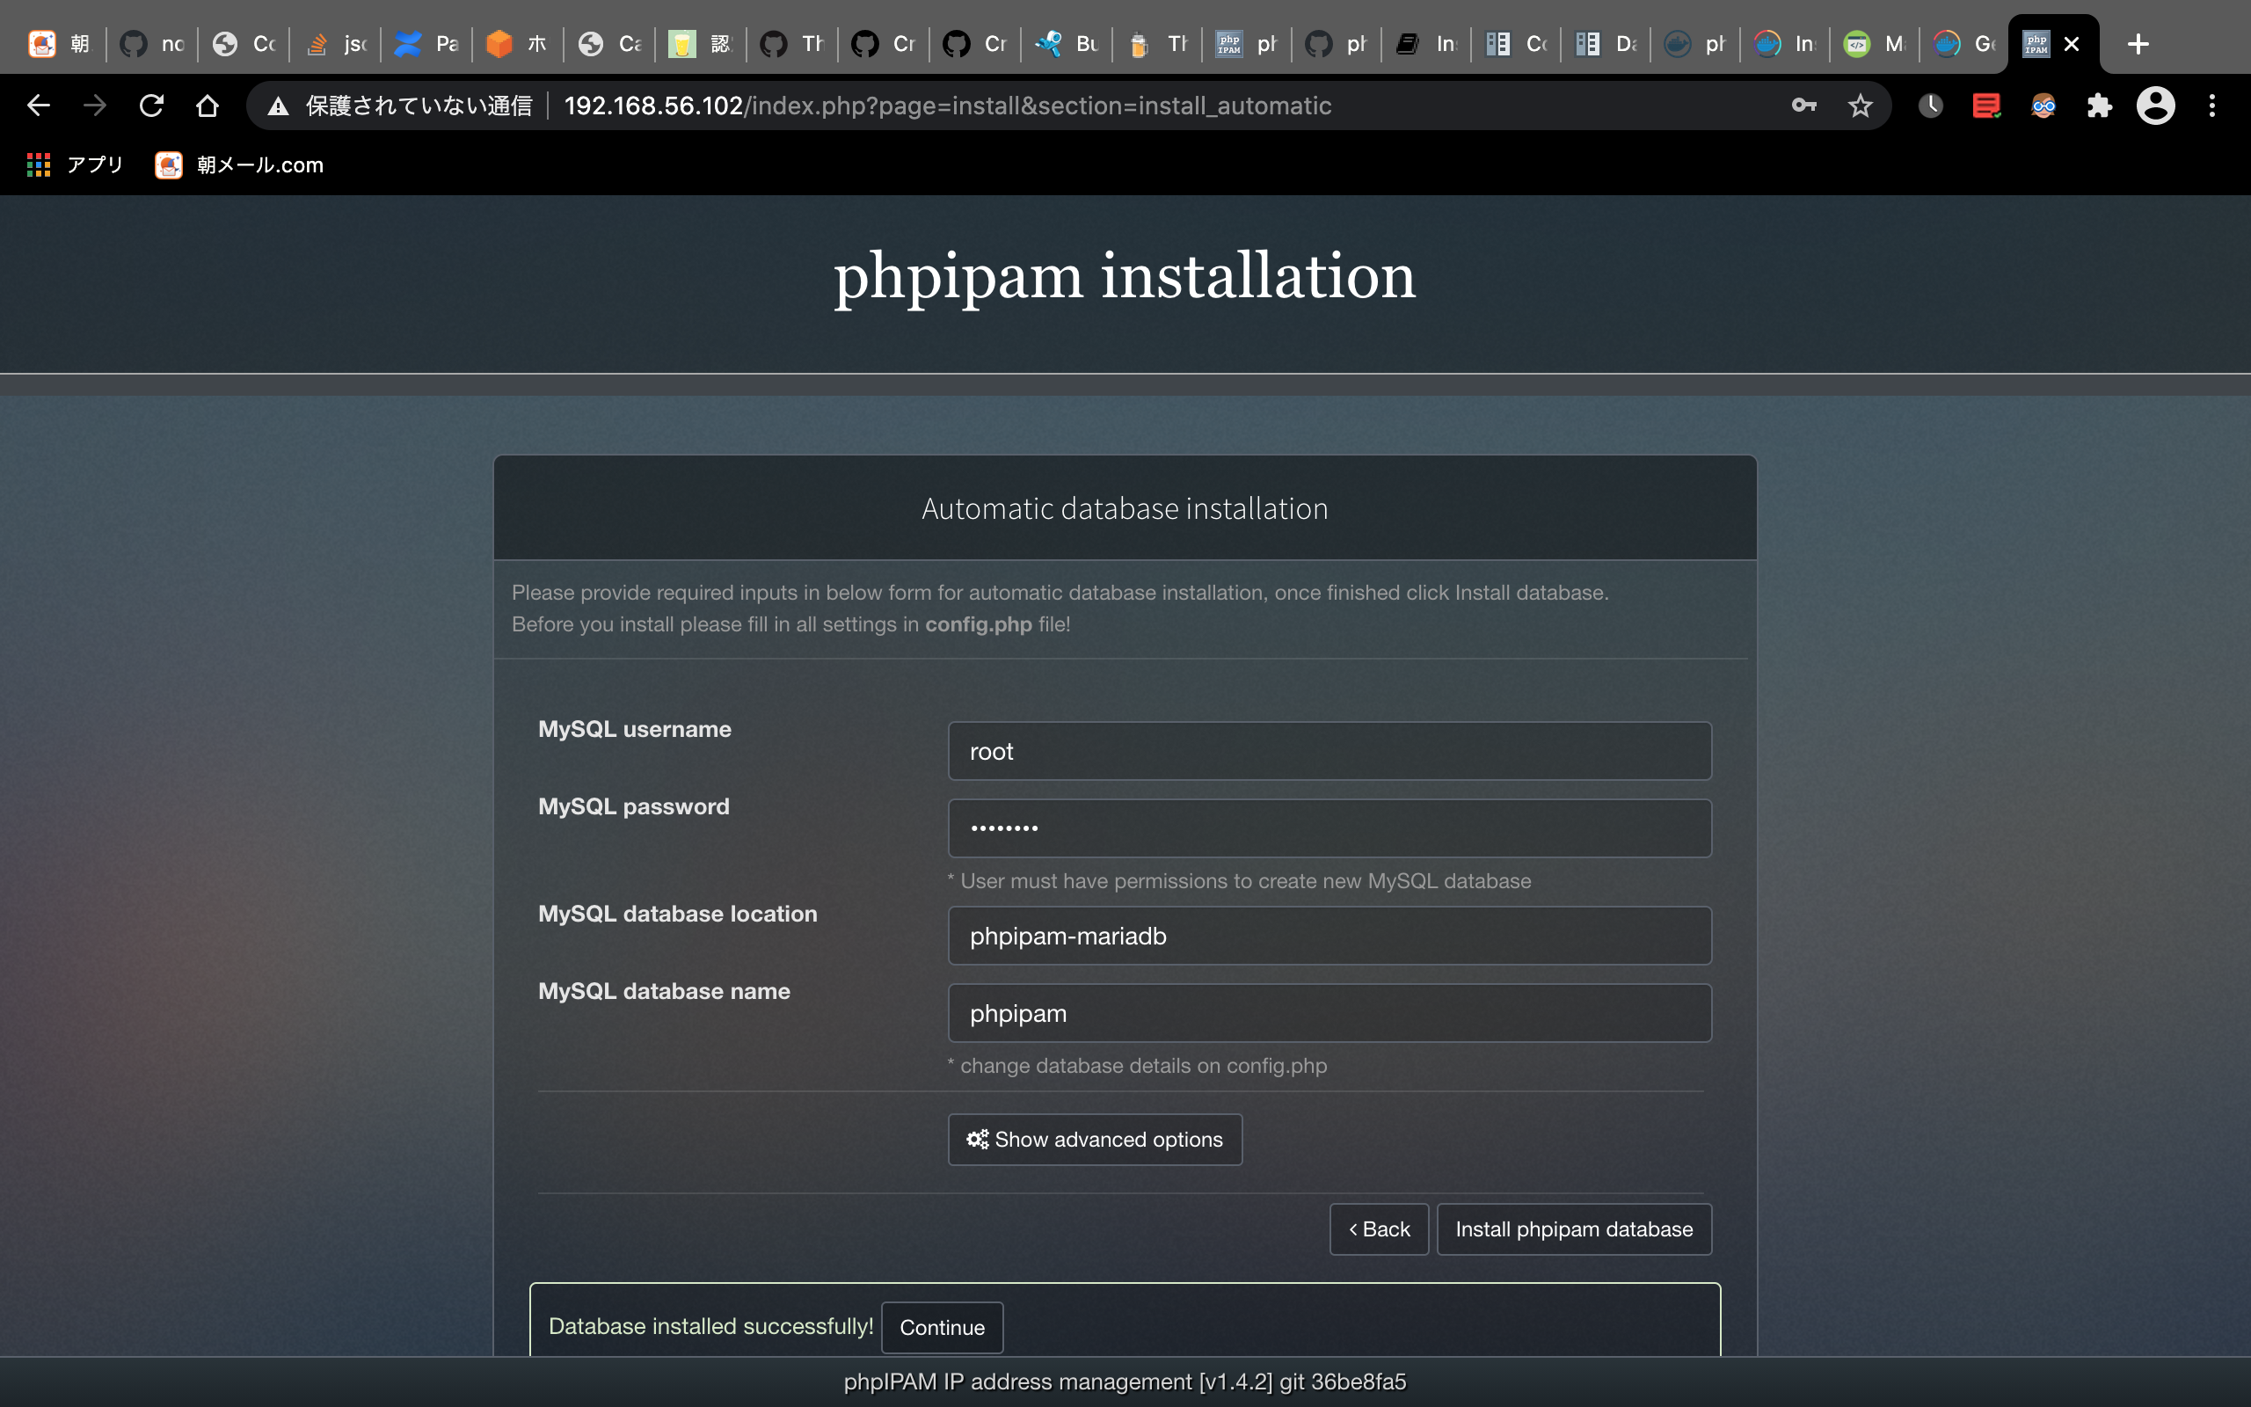Click the bold 'config.php' text
2251x1407 pixels.
click(x=979, y=624)
